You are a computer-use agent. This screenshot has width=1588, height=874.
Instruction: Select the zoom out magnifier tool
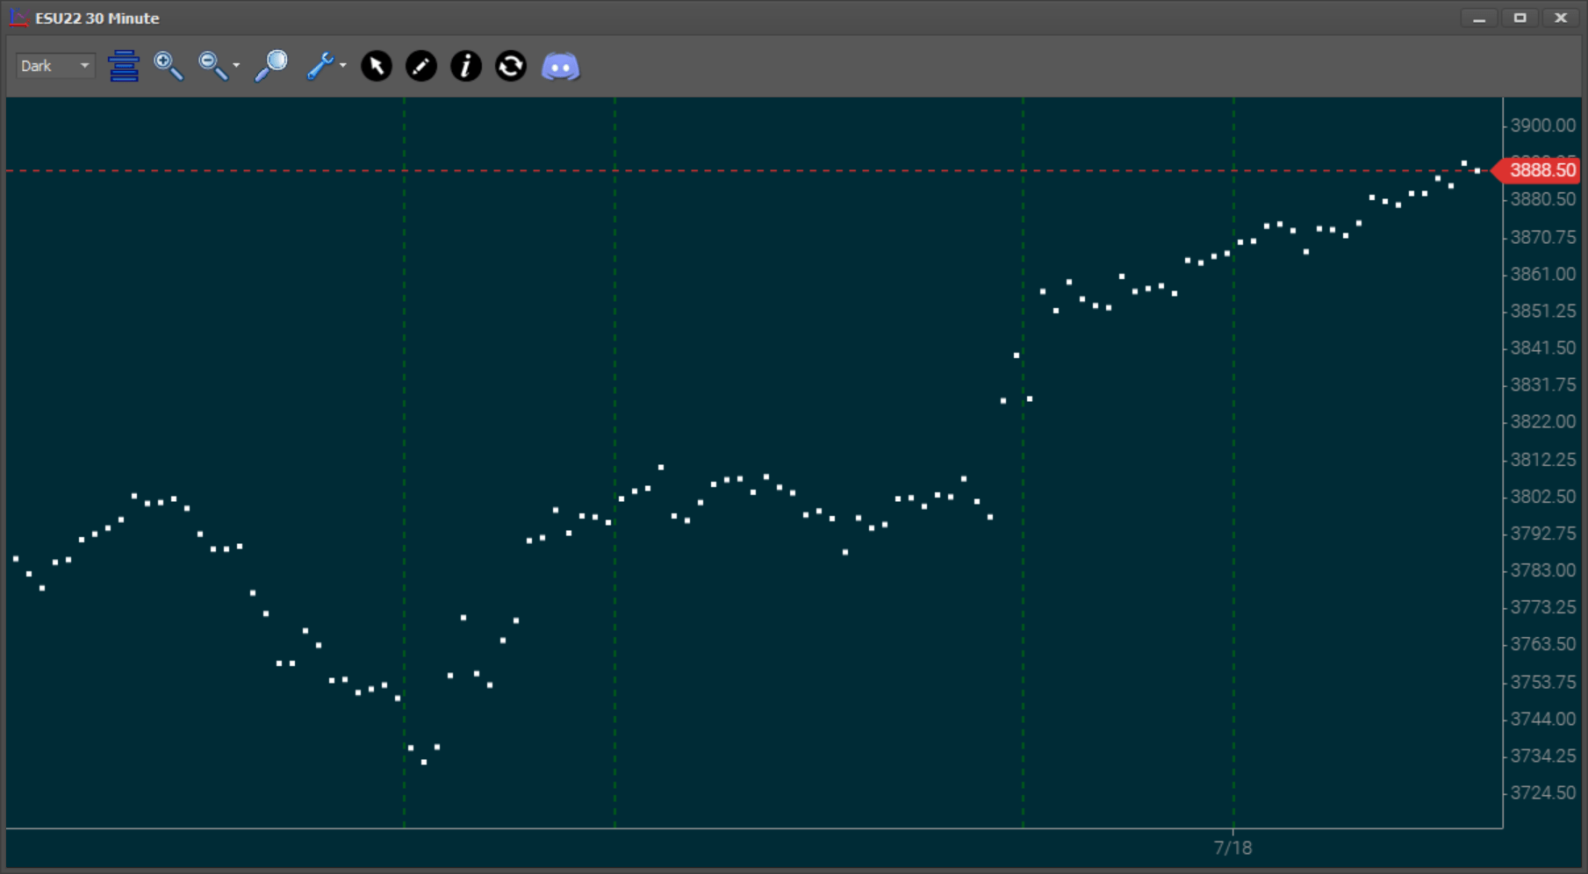click(210, 64)
